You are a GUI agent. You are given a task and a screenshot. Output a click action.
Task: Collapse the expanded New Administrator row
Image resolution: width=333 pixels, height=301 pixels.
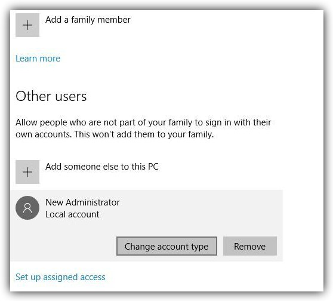point(147,208)
